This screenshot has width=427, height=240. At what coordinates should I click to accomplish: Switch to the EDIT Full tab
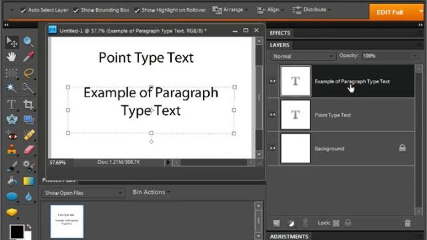(x=390, y=12)
